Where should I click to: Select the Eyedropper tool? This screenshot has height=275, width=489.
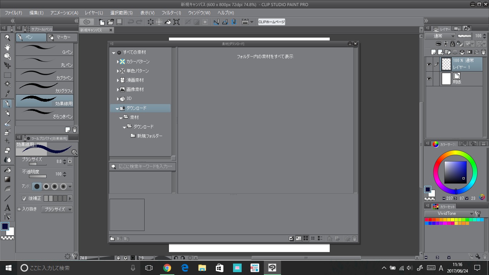click(7, 94)
